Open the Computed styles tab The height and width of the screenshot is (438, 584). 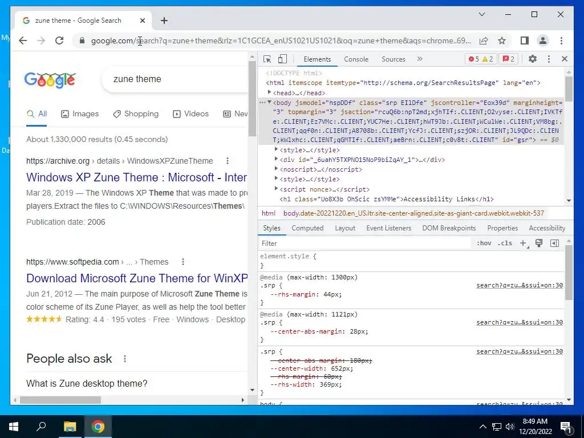coord(307,228)
